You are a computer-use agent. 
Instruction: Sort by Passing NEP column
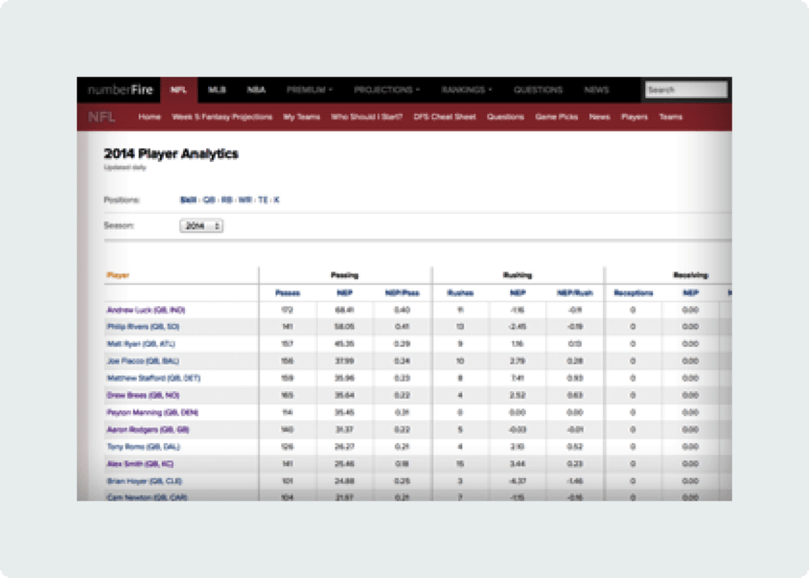345,293
